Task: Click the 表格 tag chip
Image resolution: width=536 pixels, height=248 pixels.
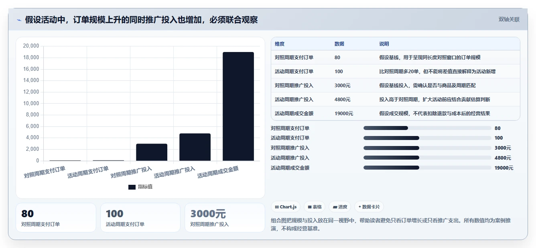Action: (315, 207)
